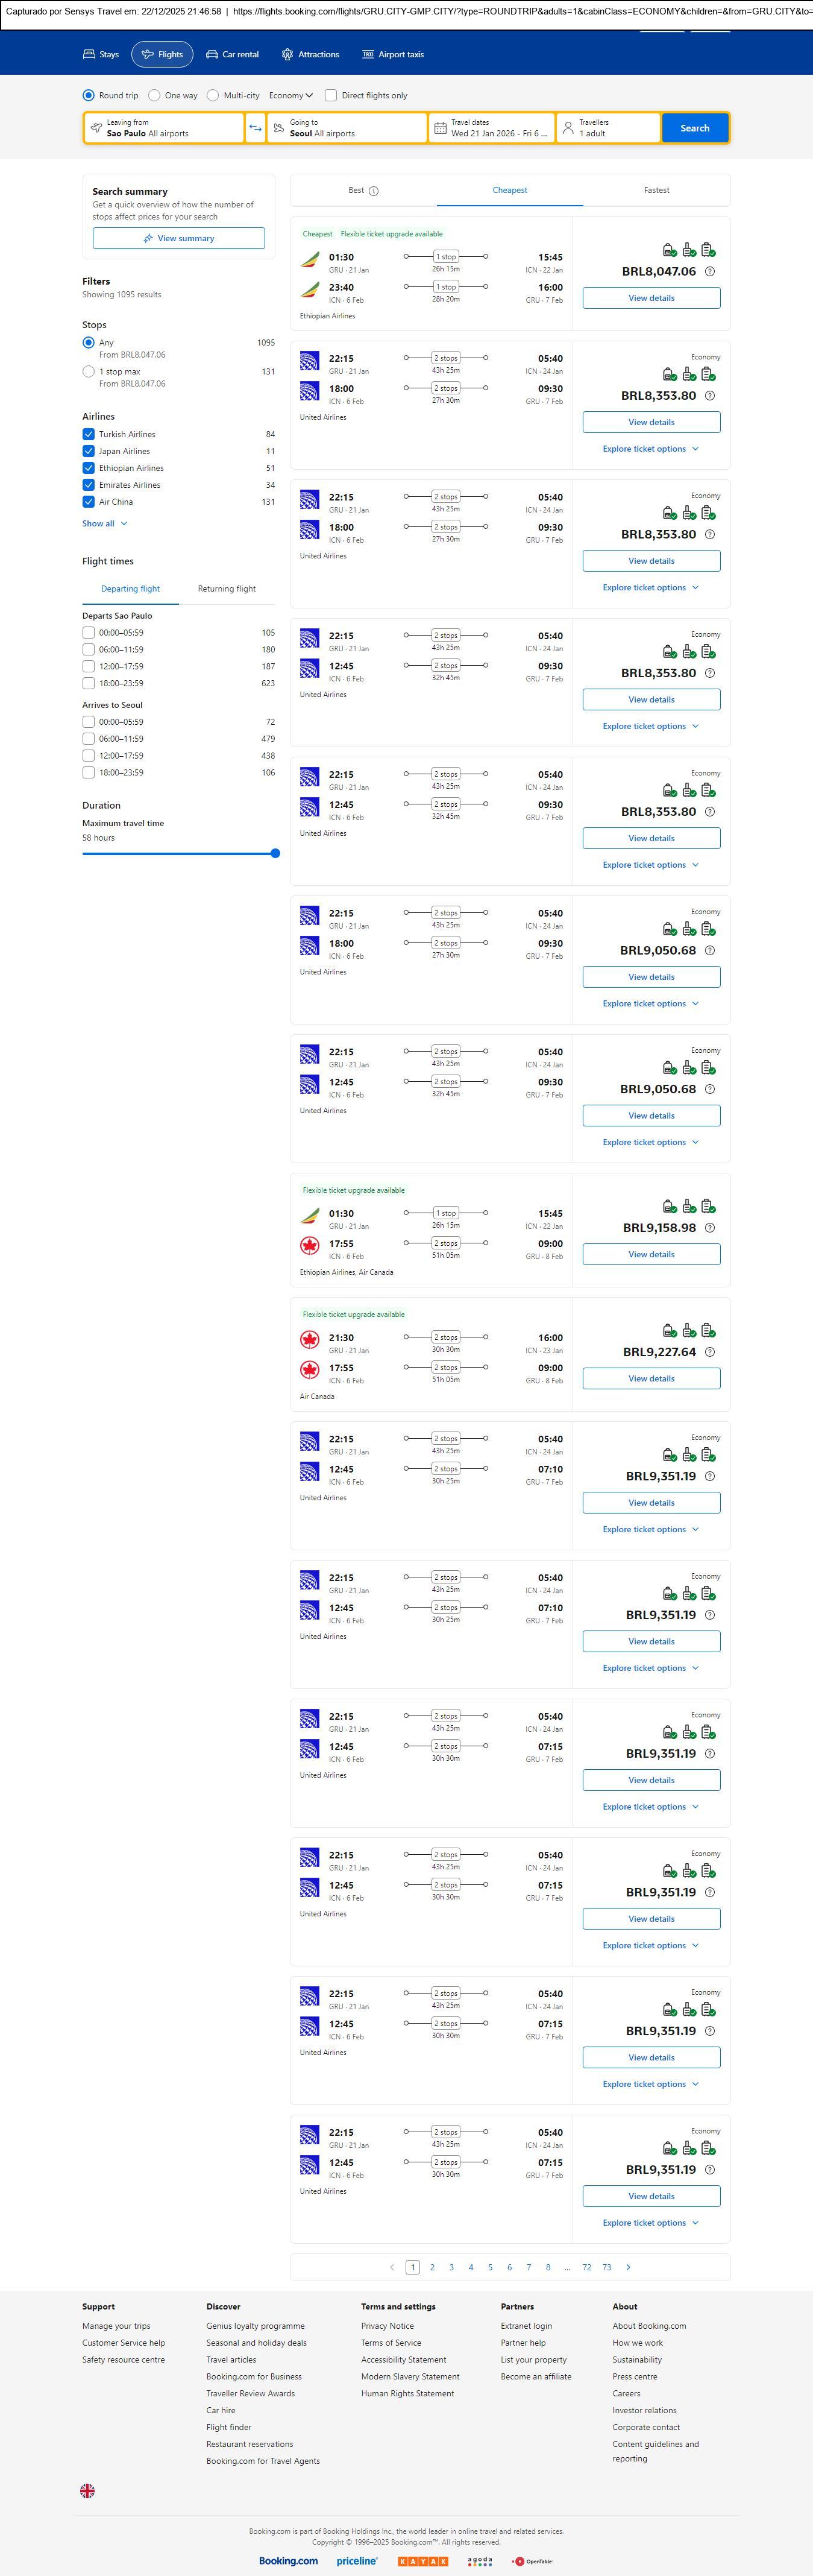Screen dimensions: 813x2576
Task: Open the Returning flight tab
Action: 227,589
